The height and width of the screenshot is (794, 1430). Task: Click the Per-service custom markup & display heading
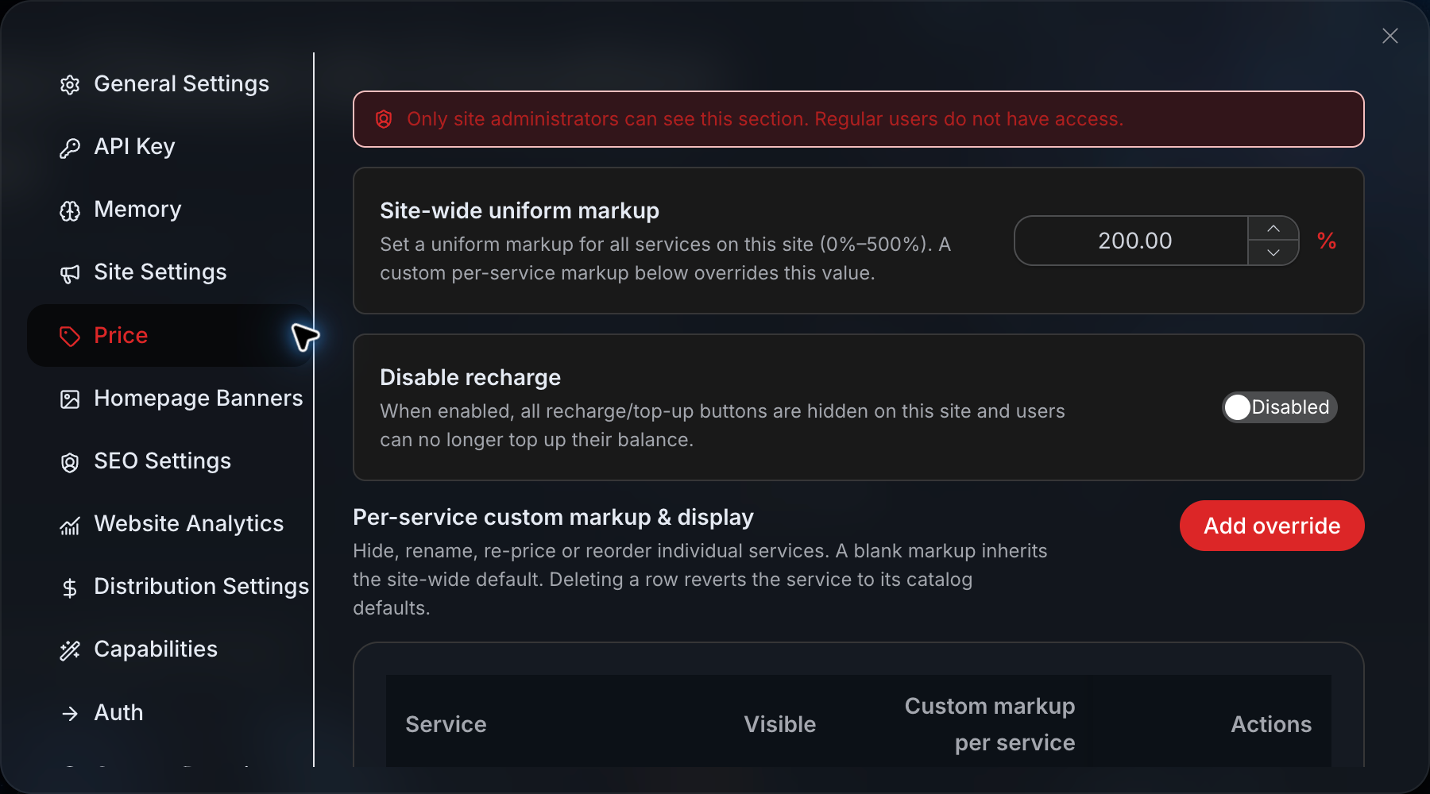click(x=553, y=518)
